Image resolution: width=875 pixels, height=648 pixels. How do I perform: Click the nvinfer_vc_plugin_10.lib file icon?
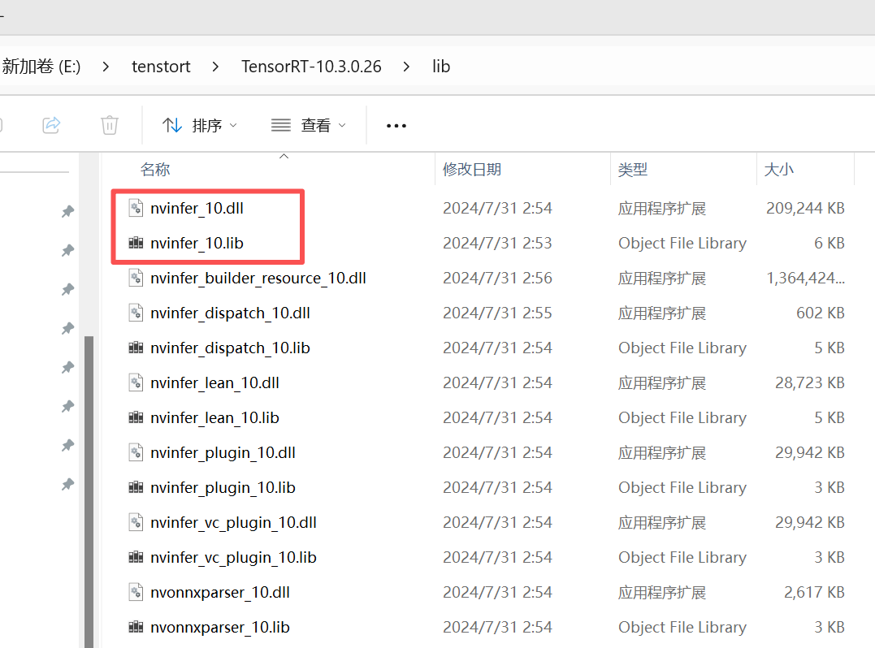coord(136,557)
